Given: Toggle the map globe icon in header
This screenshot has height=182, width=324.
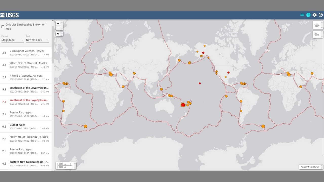Looking at the screenshot, I should [x=308, y=15].
